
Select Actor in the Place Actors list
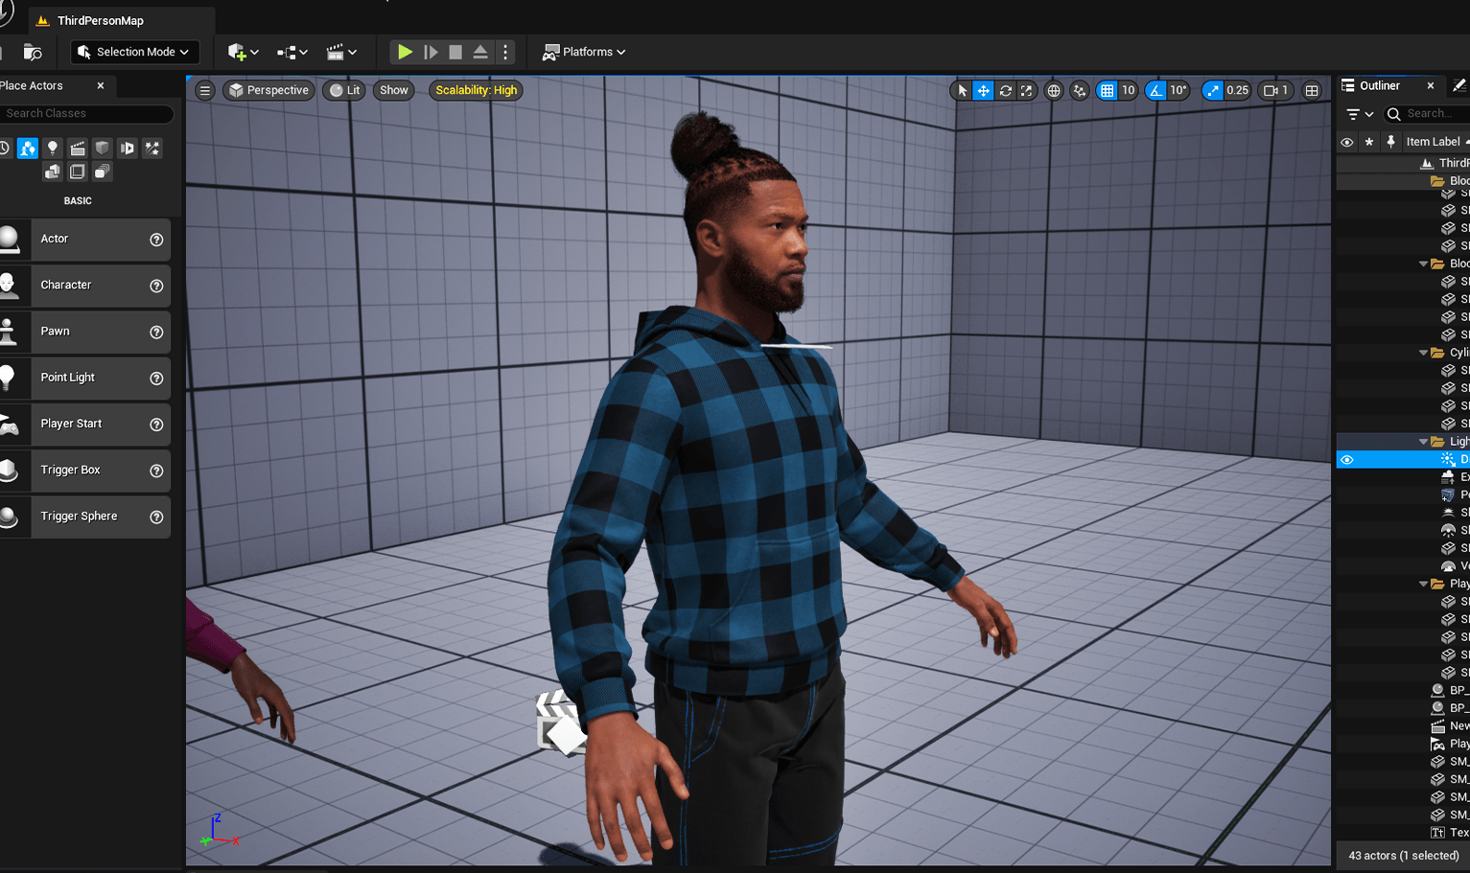tap(85, 240)
